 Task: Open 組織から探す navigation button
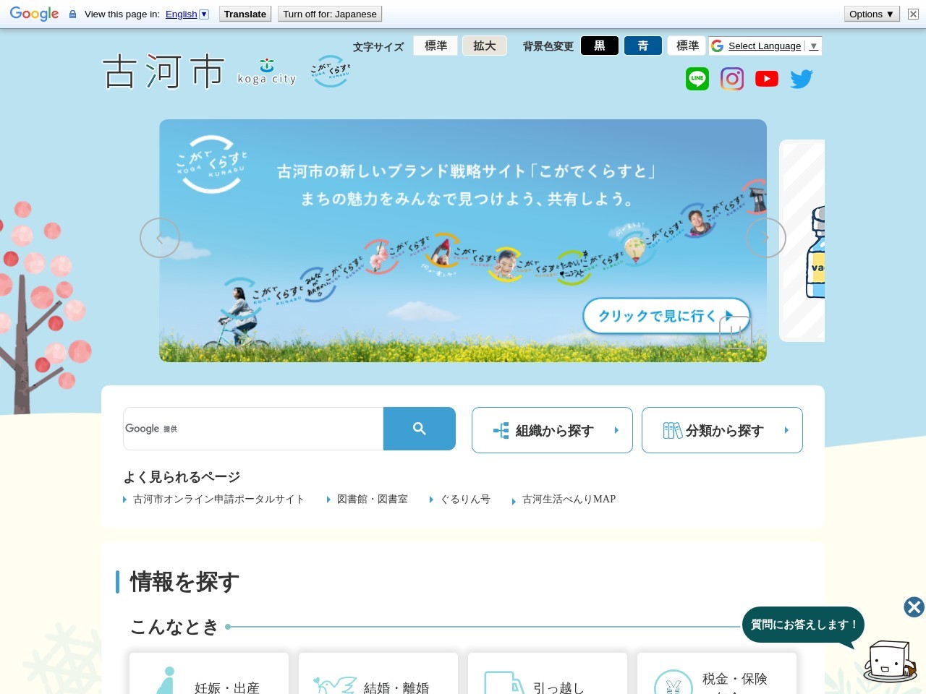click(x=552, y=430)
